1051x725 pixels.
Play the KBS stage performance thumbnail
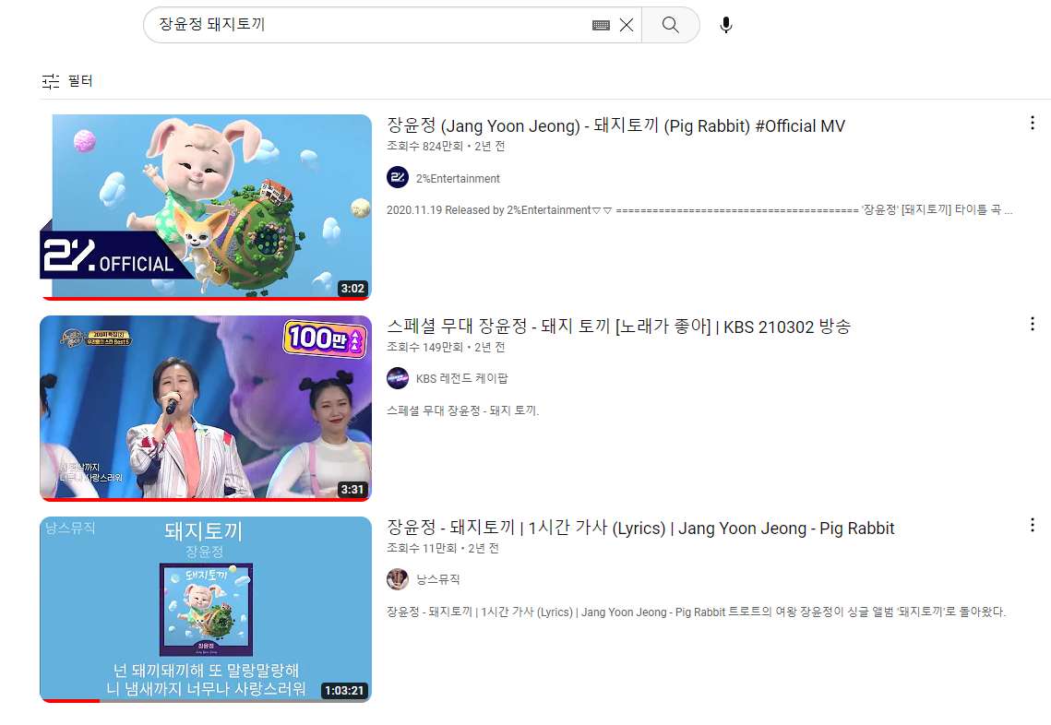(206, 408)
